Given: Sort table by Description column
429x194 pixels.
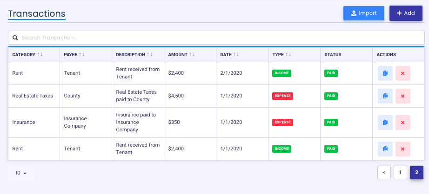Looking at the screenshot, I should [x=150, y=55].
